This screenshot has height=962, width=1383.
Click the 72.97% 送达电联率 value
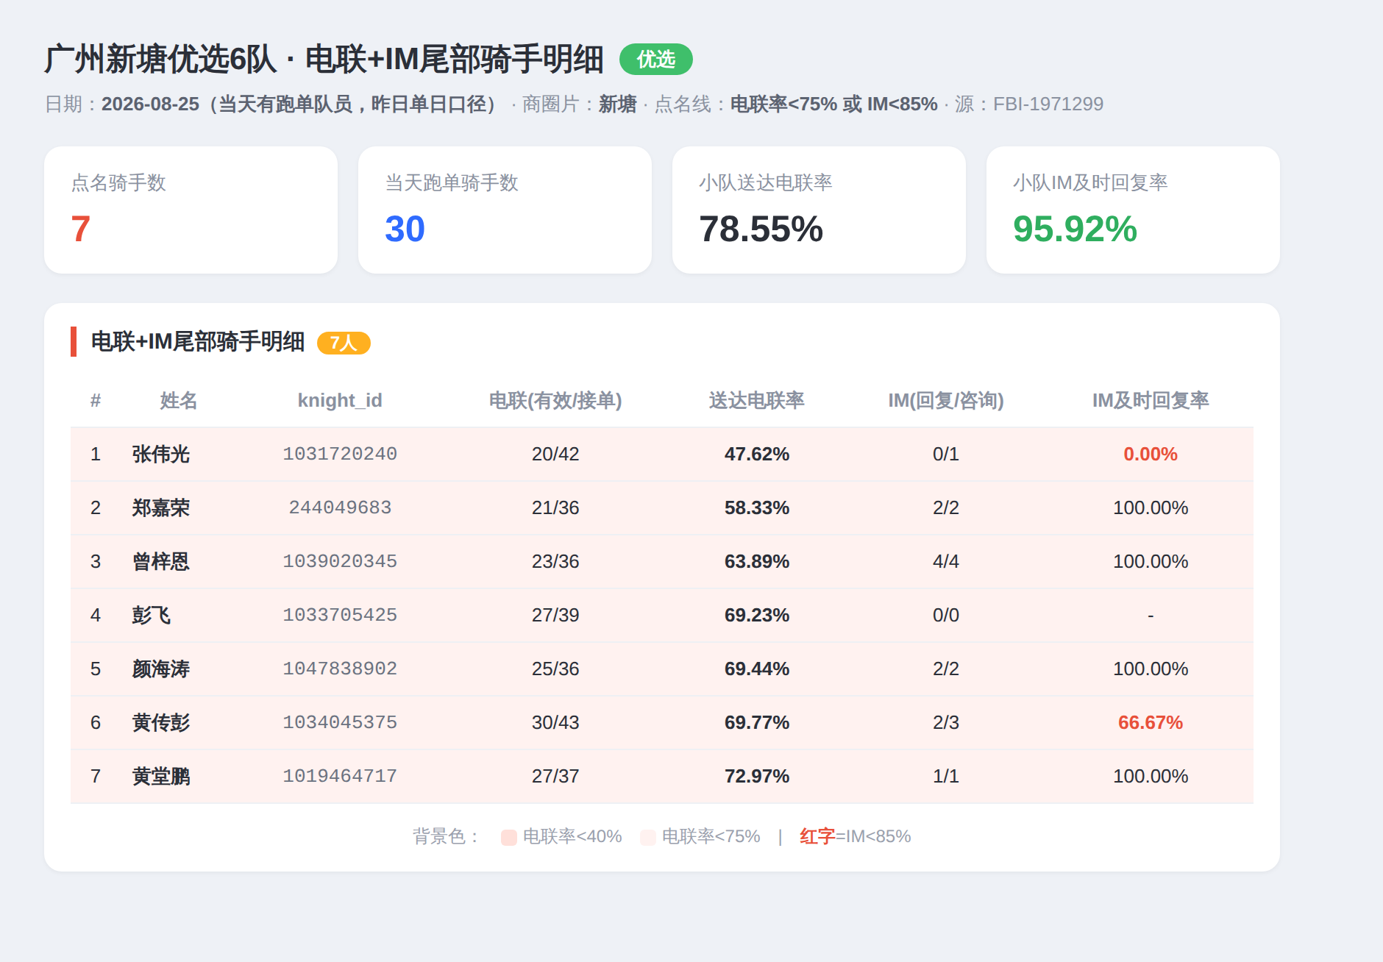pyautogui.click(x=756, y=776)
